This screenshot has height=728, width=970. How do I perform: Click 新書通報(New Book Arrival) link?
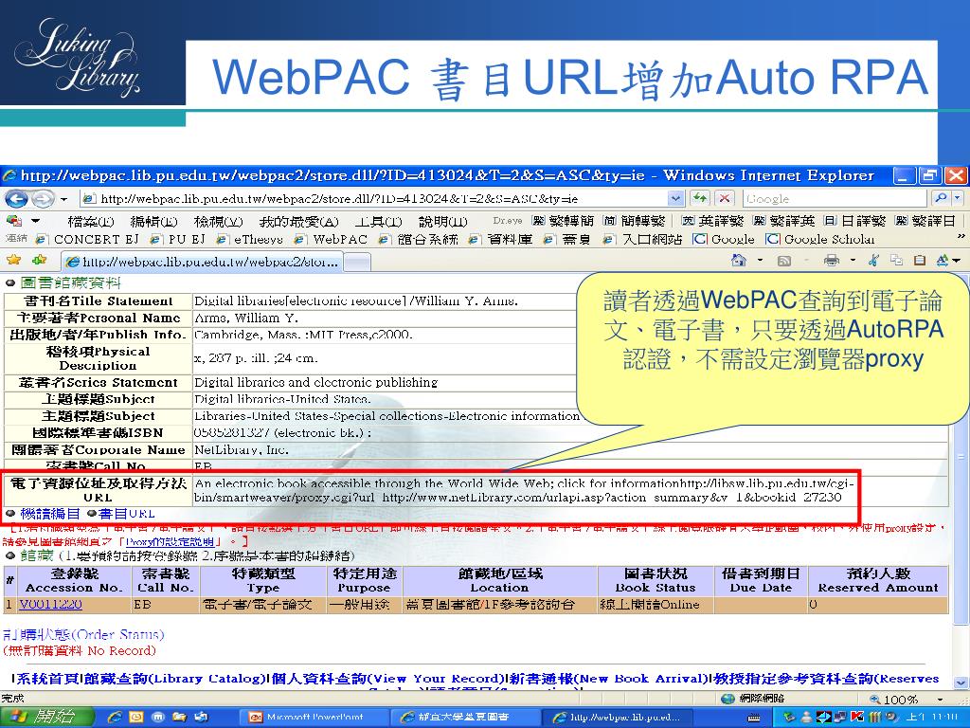click(609, 679)
